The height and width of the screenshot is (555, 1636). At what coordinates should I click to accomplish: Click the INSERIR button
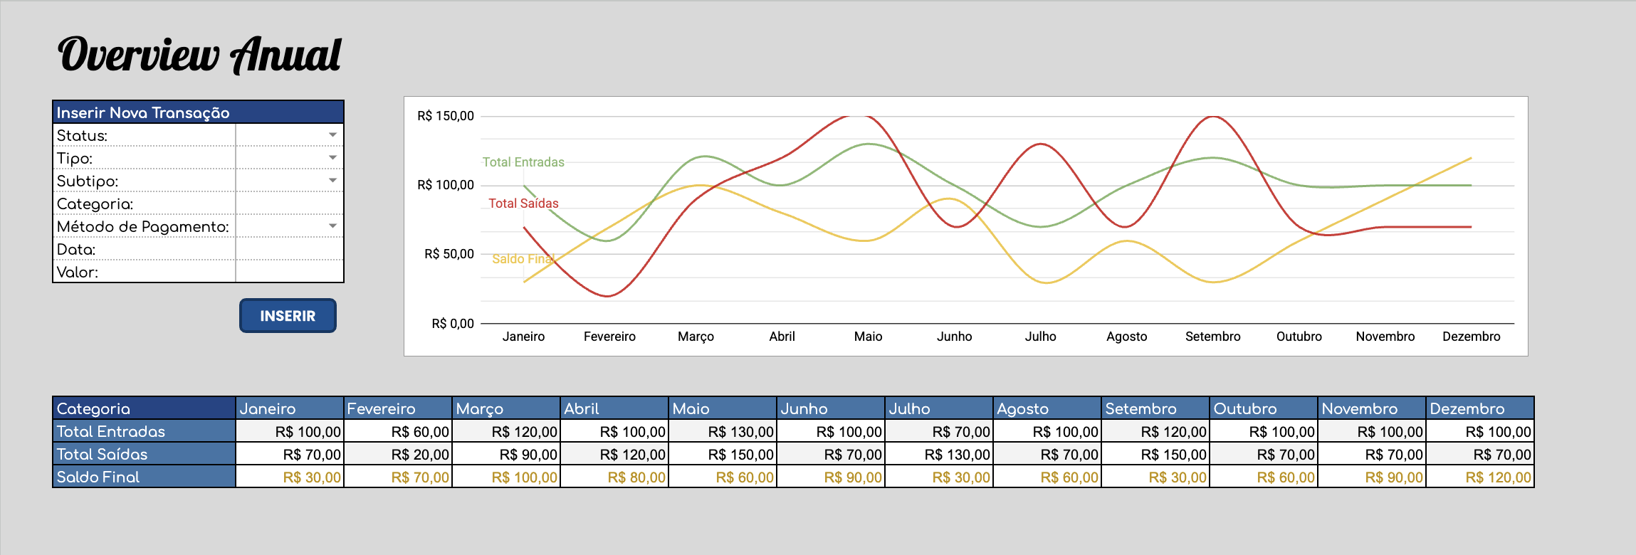[x=288, y=316]
